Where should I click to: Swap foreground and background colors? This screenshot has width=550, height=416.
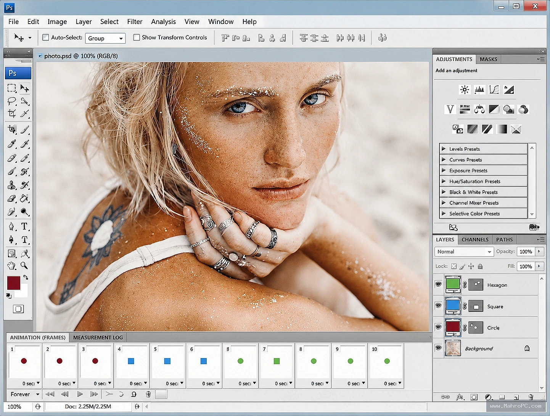tap(26, 277)
